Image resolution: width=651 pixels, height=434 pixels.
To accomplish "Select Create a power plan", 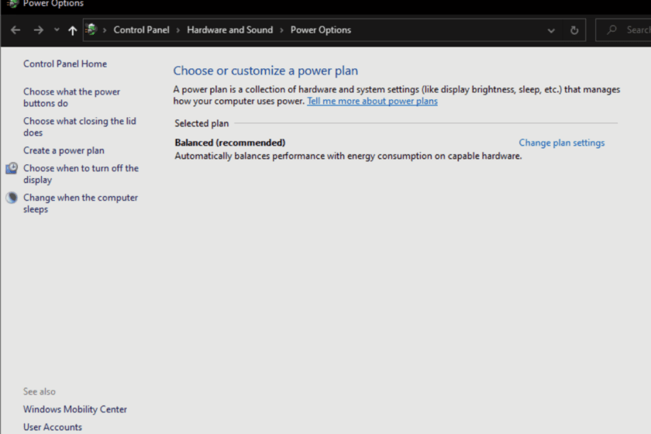I will pyautogui.click(x=64, y=150).
